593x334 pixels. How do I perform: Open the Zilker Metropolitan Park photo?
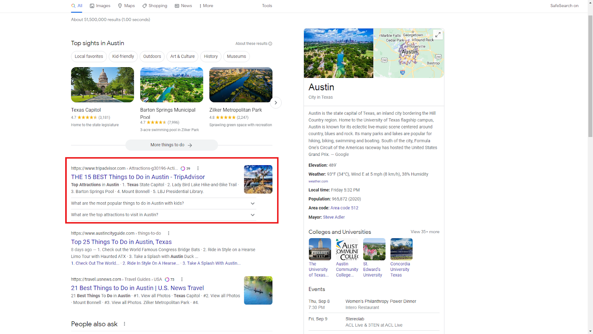coord(241,85)
